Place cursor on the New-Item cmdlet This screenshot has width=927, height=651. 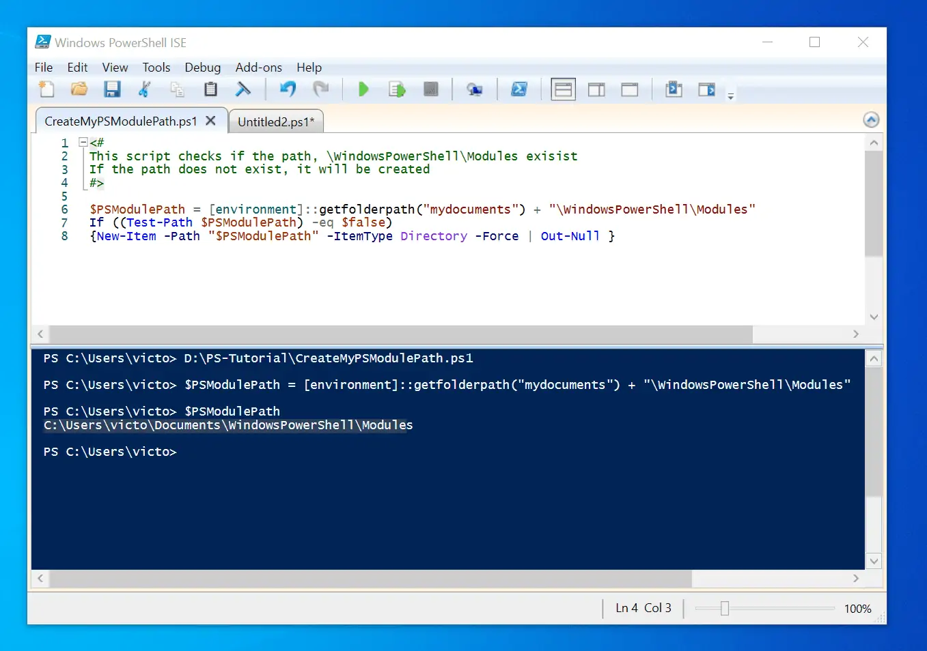tap(126, 236)
